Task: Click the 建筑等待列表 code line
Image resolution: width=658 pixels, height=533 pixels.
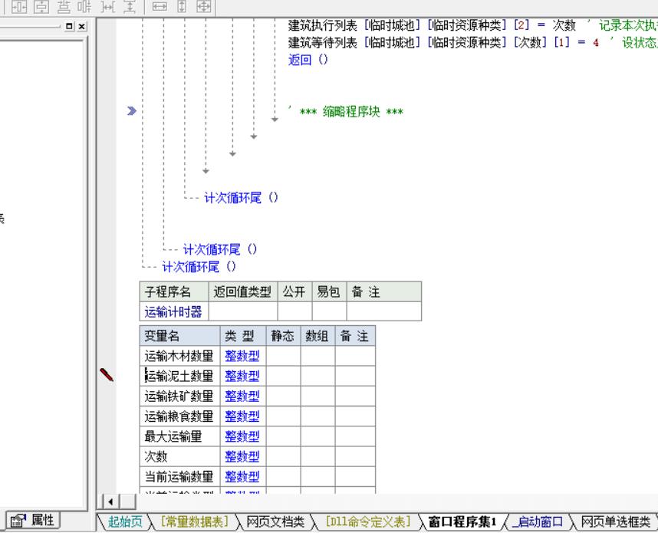Action: click(x=473, y=42)
